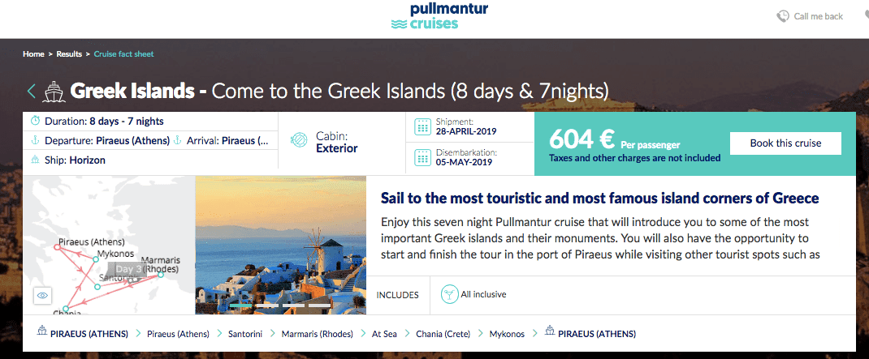Viewport: 869px width, 359px height.
Task: Click the Santorini windmill photo
Action: pyautogui.click(x=280, y=245)
